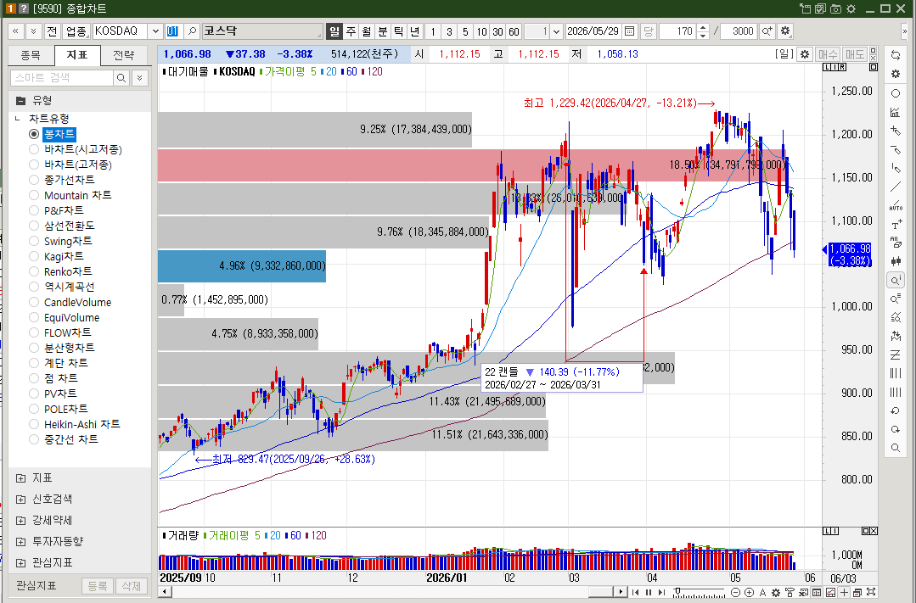Select the Renko차트 radio option
916x603 pixels.
coord(34,271)
